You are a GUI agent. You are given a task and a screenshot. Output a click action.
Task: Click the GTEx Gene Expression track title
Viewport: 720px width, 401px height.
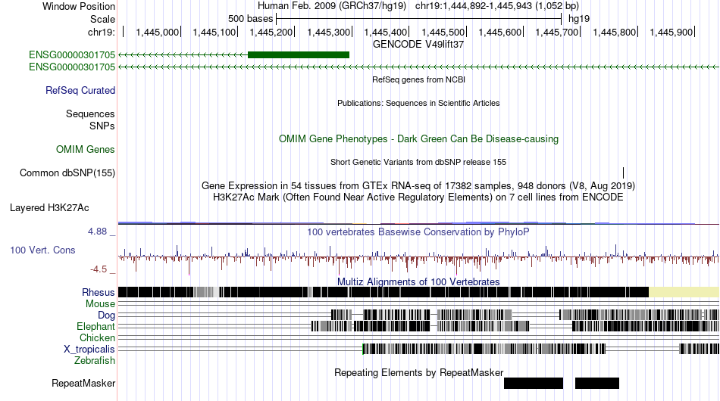pos(418,185)
